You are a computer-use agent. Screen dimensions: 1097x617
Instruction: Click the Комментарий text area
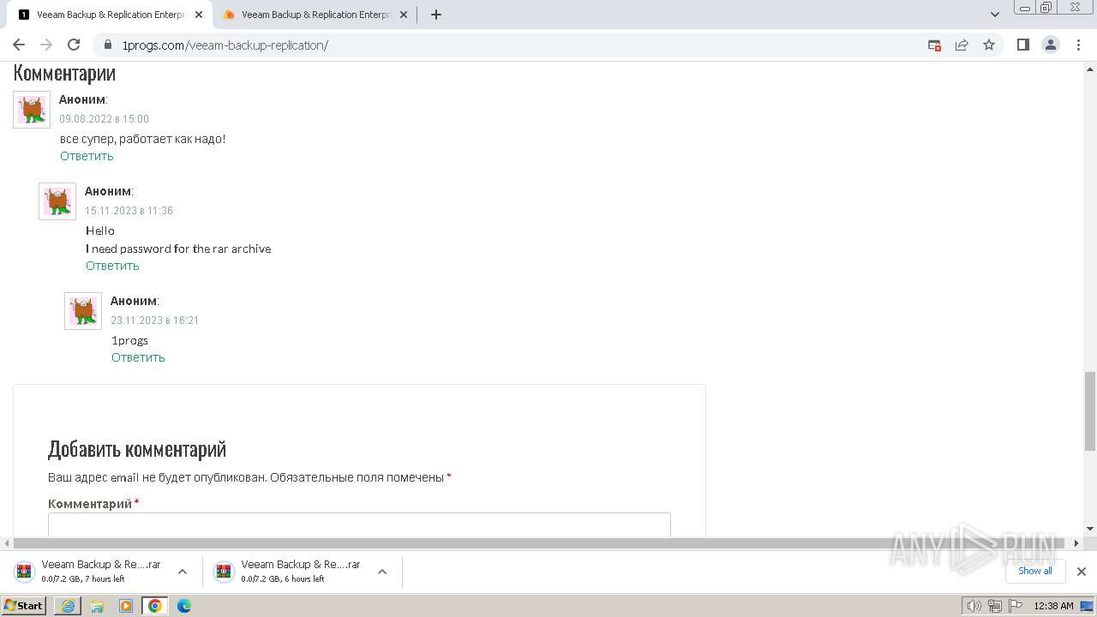[359, 524]
